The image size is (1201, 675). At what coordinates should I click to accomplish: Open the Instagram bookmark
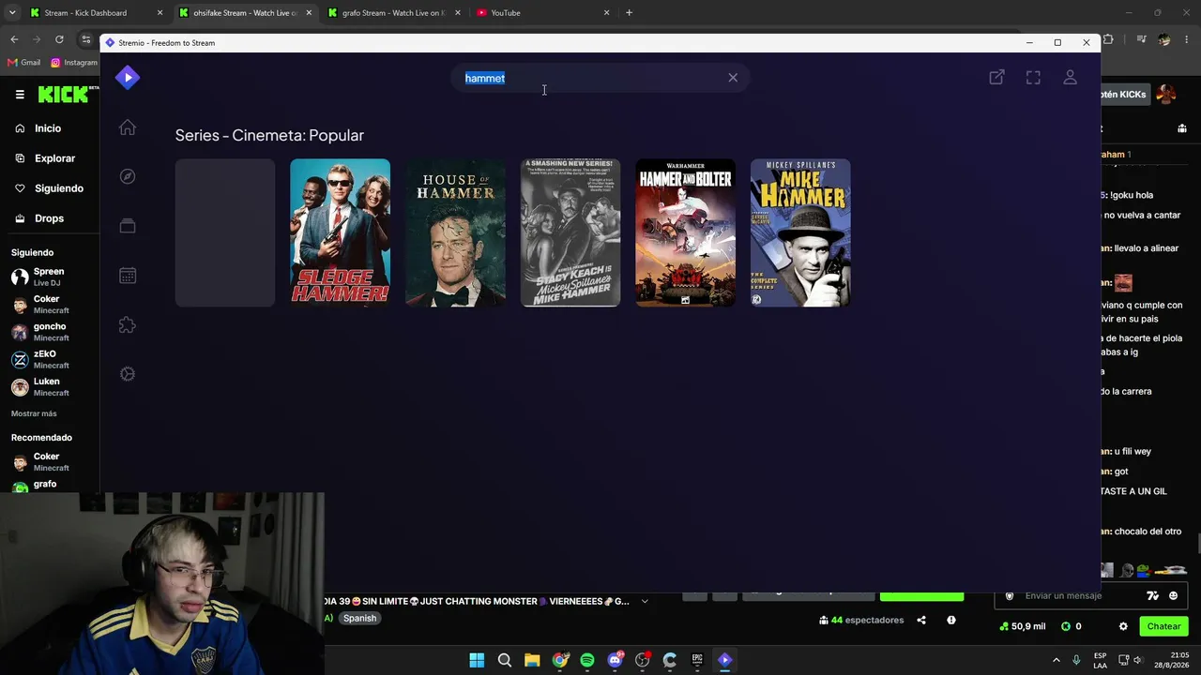[74, 63]
